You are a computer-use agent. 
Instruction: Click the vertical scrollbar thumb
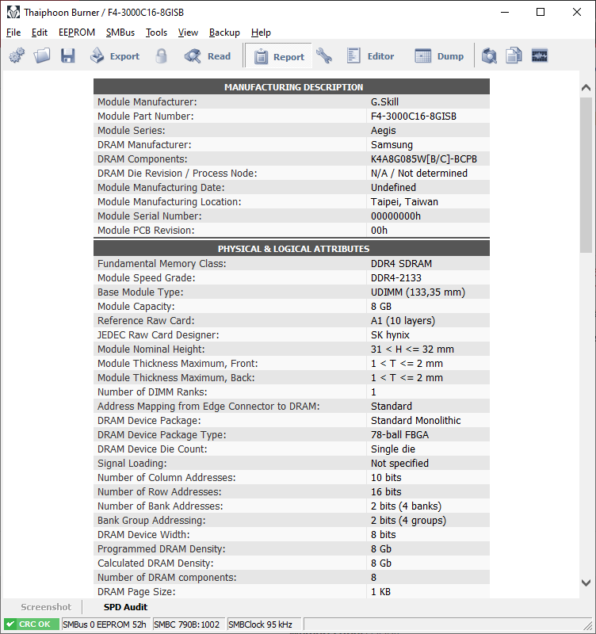586,175
